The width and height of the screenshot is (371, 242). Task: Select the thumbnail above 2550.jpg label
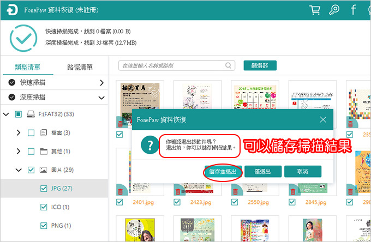pyautogui.click(x=255, y=172)
